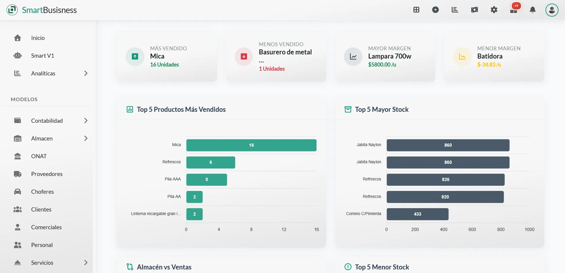Click the '16 Unidades' value
Viewport: 565px width, 273px height.
click(x=164, y=64)
